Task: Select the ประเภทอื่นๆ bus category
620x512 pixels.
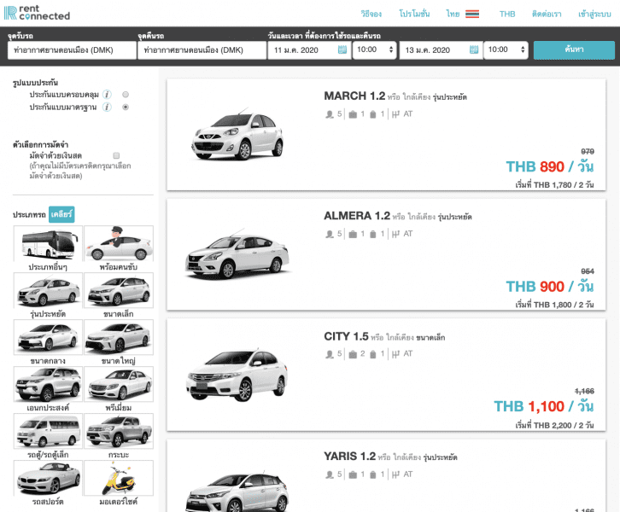Action: point(48,248)
